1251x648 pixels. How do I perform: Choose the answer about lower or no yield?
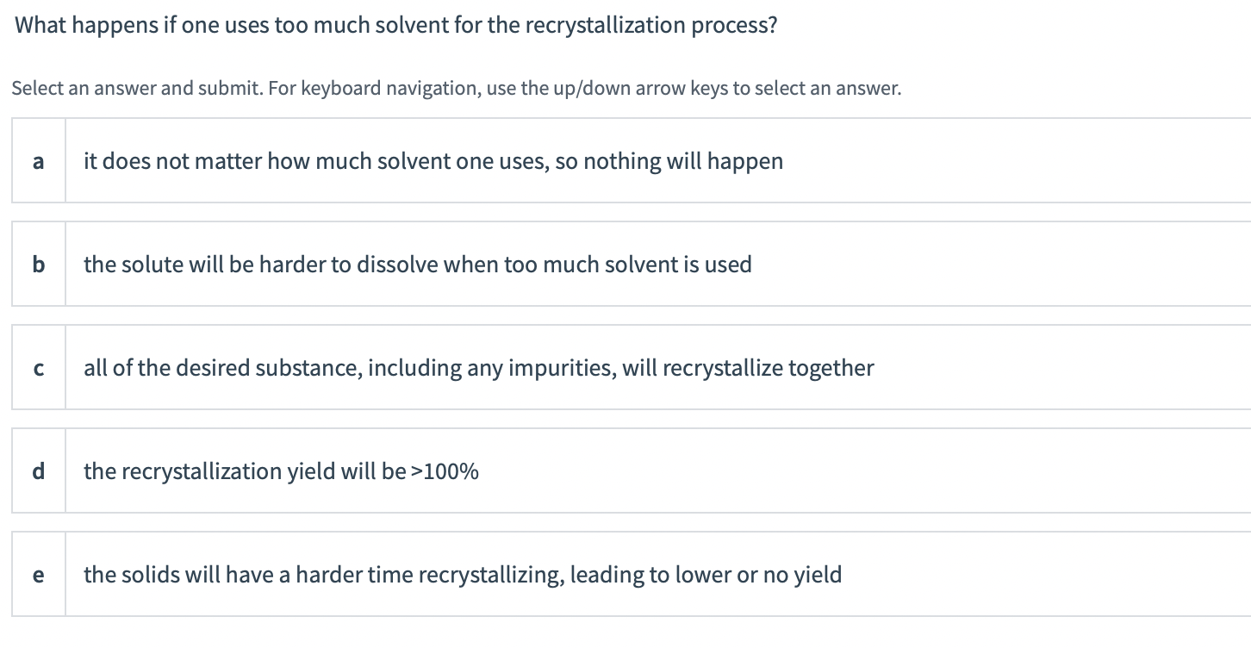pos(463,574)
